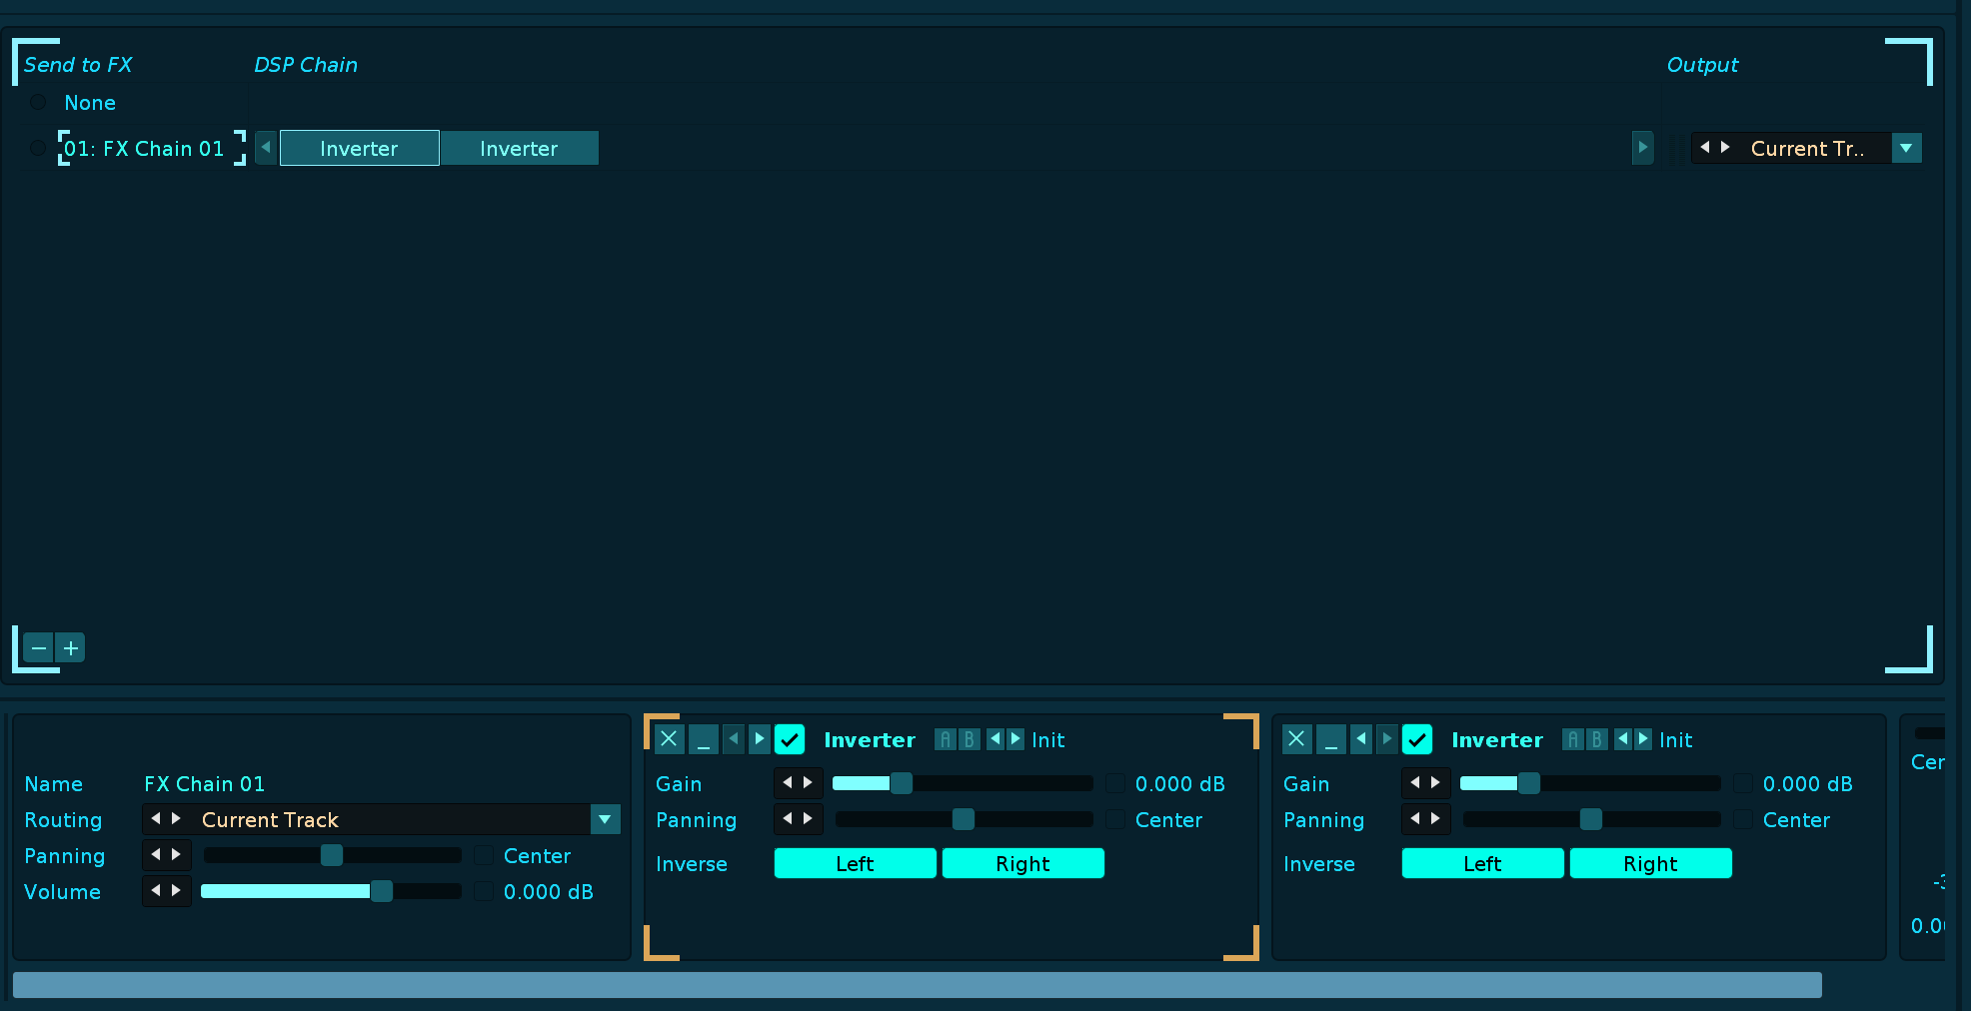Click the FX chain Volume slider
Screen dimensions: 1971x1011
pyautogui.click(x=331, y=892)
